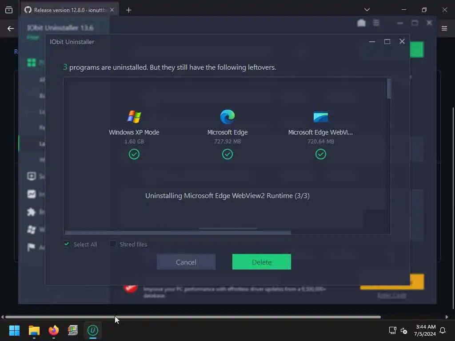Viewport: 455px width, 341px height.
Task: Close the IObit Uninstaller leftovers dialog
Action: pyautogui.click(x=402, y=41)
